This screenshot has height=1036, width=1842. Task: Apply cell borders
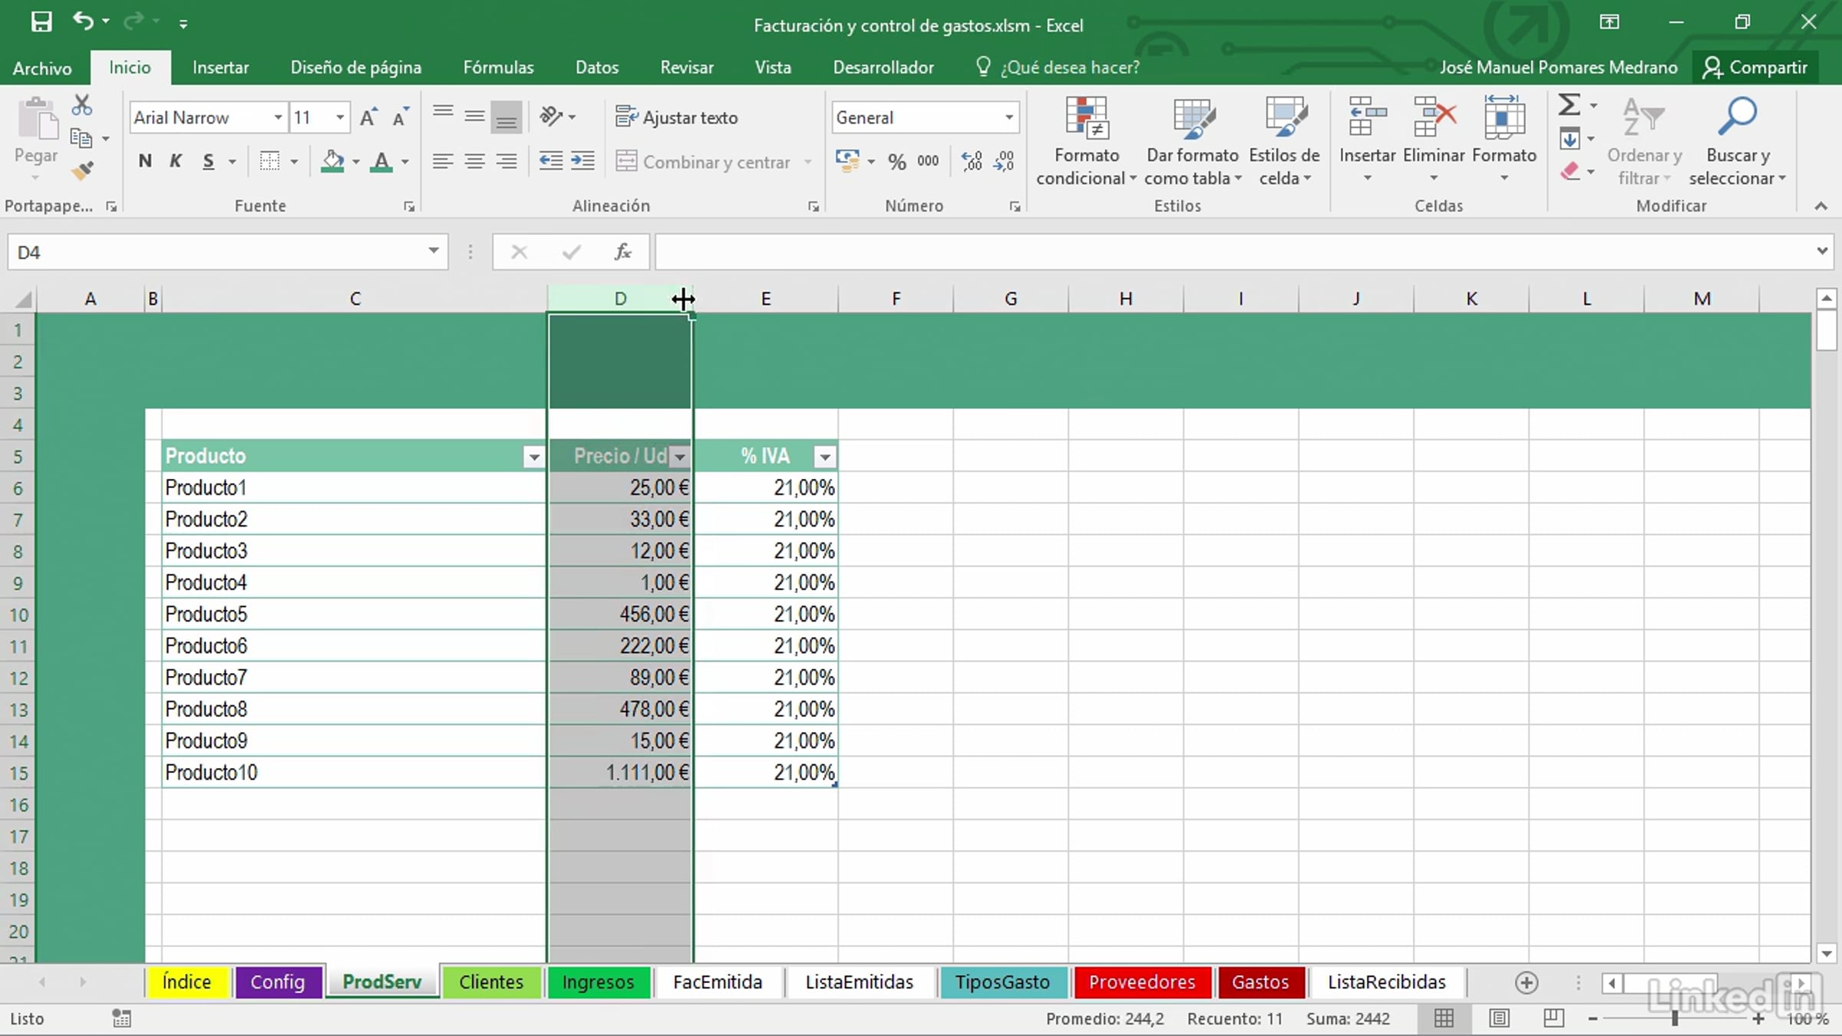[269, 161]
